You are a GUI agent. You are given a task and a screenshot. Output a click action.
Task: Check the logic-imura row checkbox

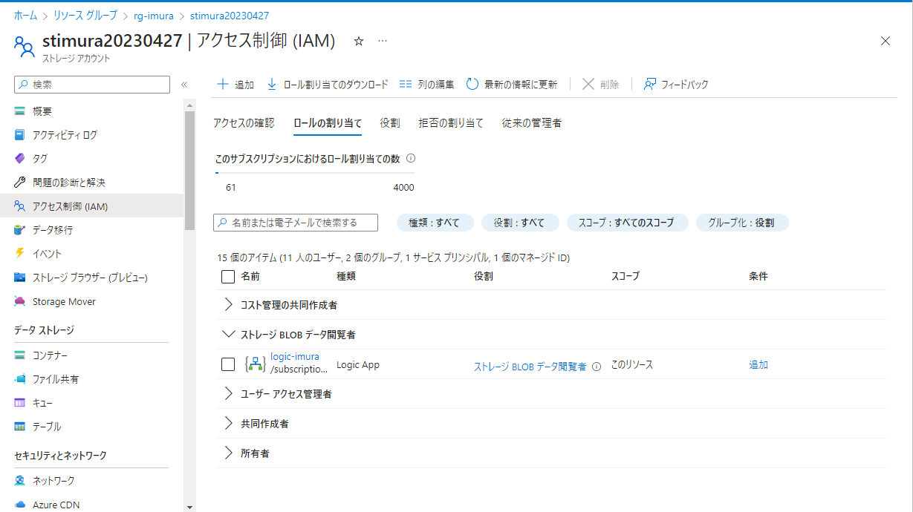[x=228, y=364]
